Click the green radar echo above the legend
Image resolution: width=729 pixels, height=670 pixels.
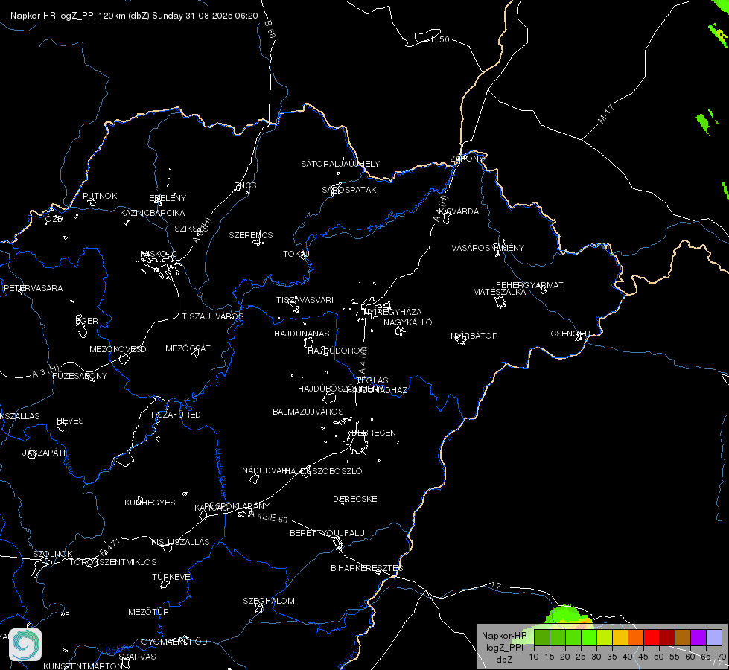[567, 615]
